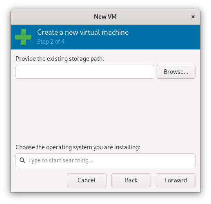This screenshot has width=211, height=204.
Task: Click the title bar left of 'New VM'
Action: point(52,17)
